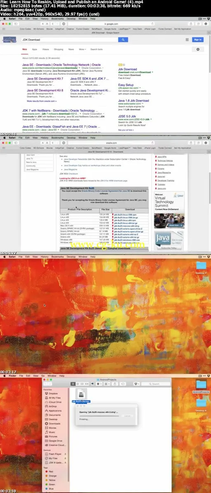211x493 pixels.
Task: Select the jdk-8u25-macosx dmg file icon
Action: pos(81,394)
